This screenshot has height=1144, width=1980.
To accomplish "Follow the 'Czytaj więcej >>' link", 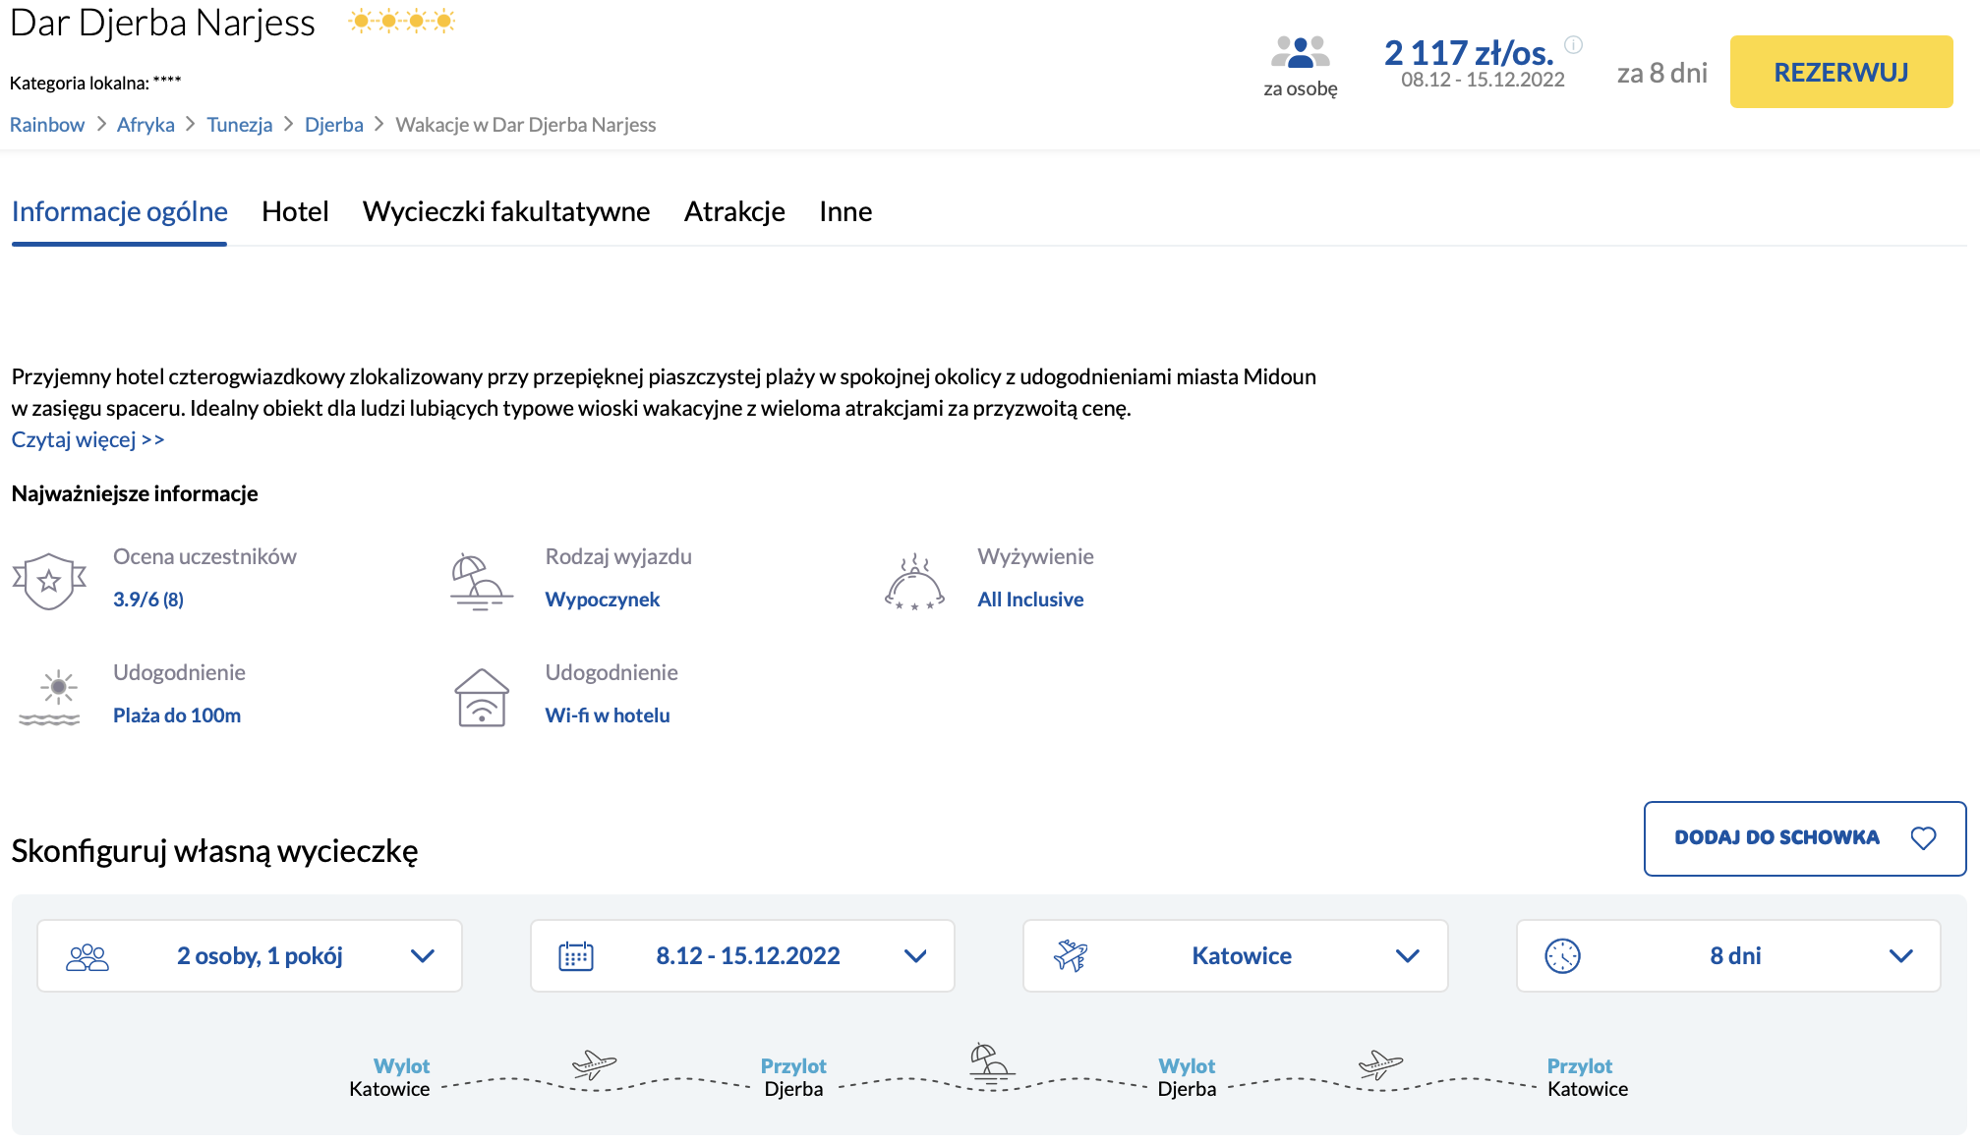I will pyautogui.click(x=87, y=439).
